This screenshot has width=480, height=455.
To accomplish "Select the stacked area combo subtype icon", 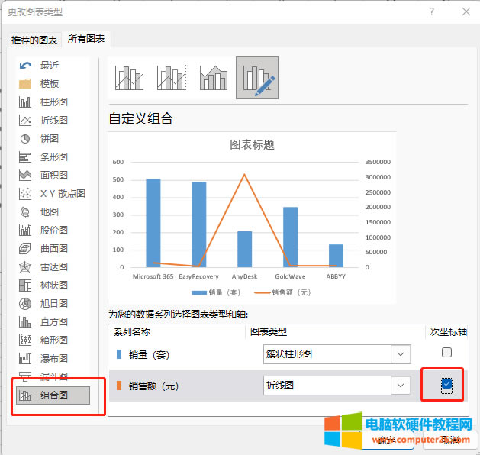I will coord(214,78).
